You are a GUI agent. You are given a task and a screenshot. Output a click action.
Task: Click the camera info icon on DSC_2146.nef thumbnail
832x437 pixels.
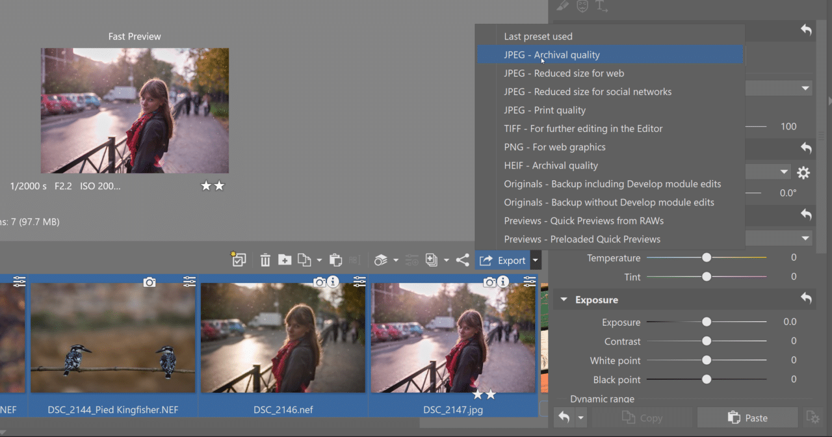tap(319, 282)
